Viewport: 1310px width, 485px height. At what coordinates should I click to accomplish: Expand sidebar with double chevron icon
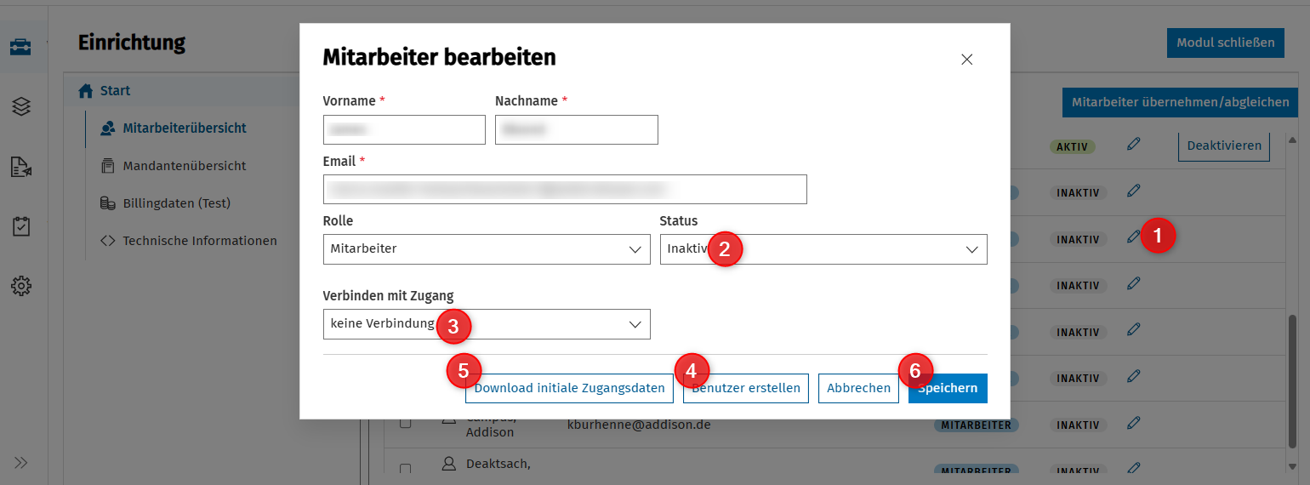pyautogui.click(x=20, y=463)
